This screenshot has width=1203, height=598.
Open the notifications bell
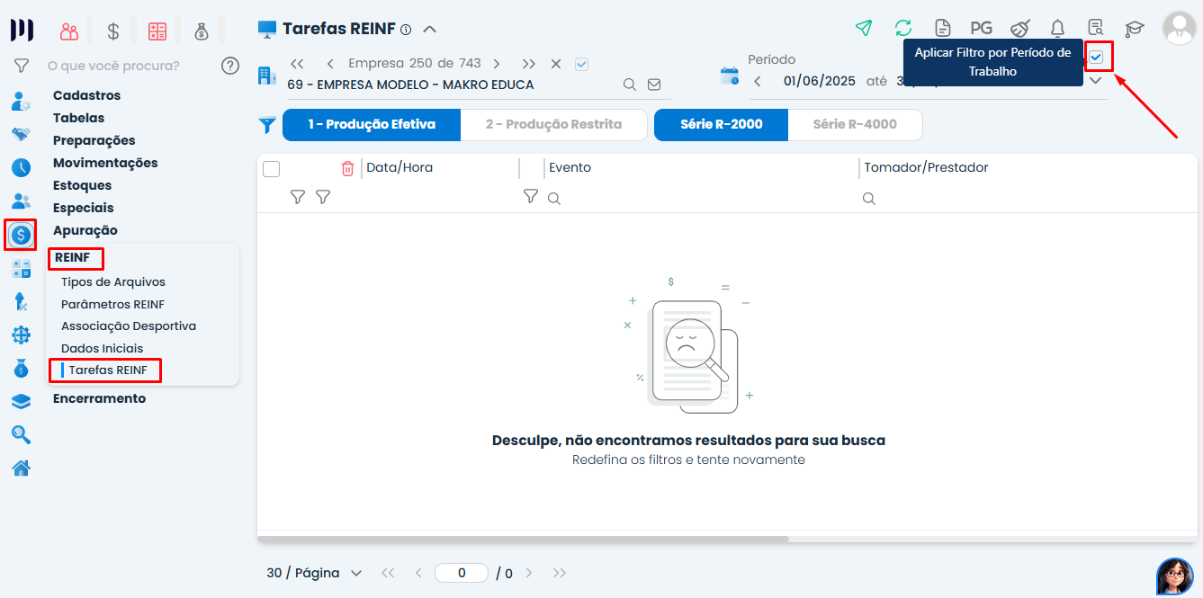tap(1058, 28)
